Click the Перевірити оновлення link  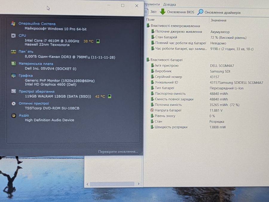point(118,152)
